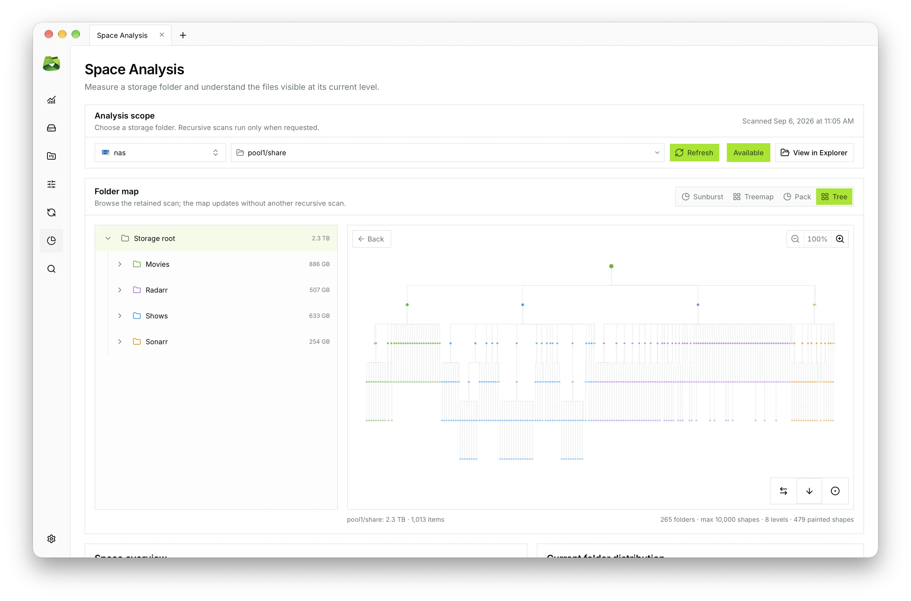This screenshot has width=911, height=601.
Task: Open the Space Analysis pie sidebar icon
Action: (51, 241)
